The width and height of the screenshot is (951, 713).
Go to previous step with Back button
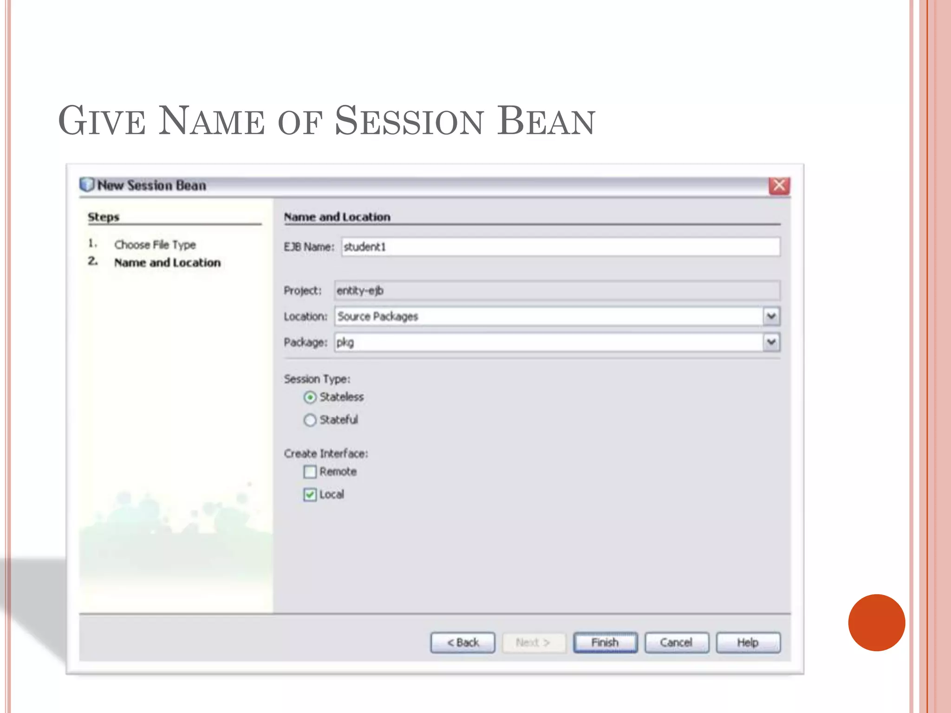click(462, 642)
